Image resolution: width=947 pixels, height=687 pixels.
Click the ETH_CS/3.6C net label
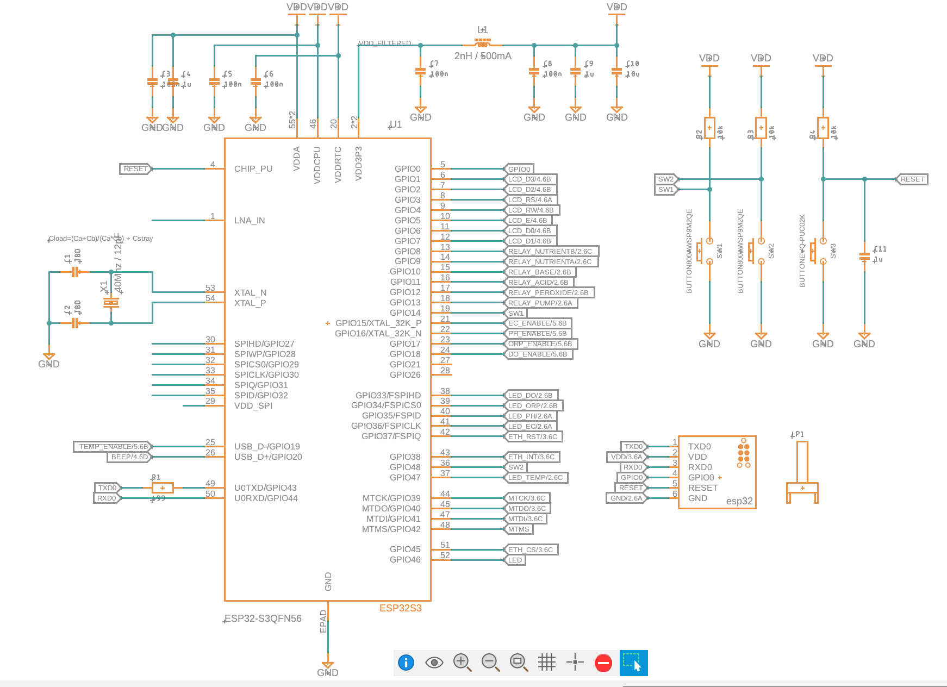pyautogui.click(x=531, y=550)
